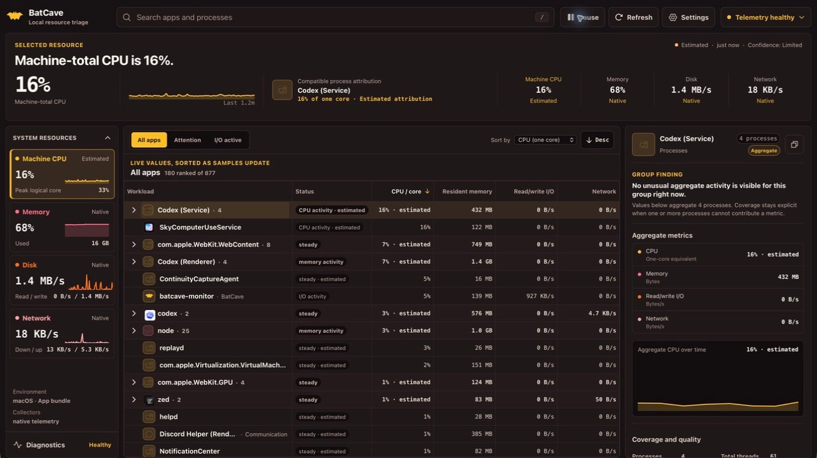Expand the Codex (Service) process group

(134, 210)
